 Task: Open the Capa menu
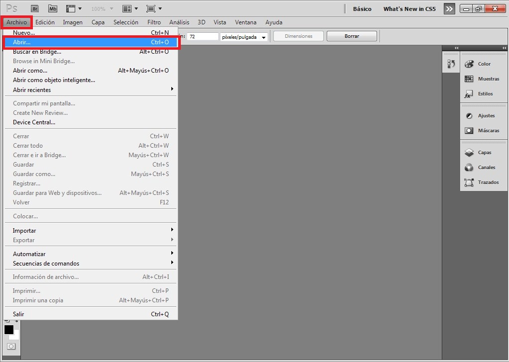(x=98, y=22)
